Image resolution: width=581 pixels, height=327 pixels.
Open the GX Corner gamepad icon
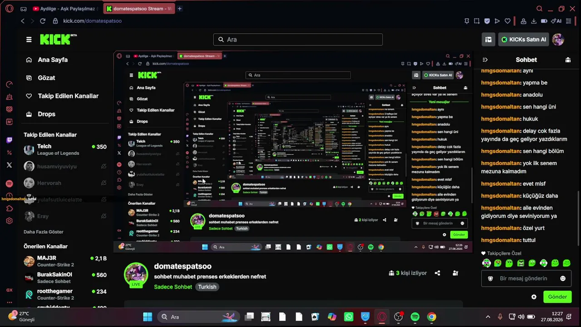[x=23, y=9]
